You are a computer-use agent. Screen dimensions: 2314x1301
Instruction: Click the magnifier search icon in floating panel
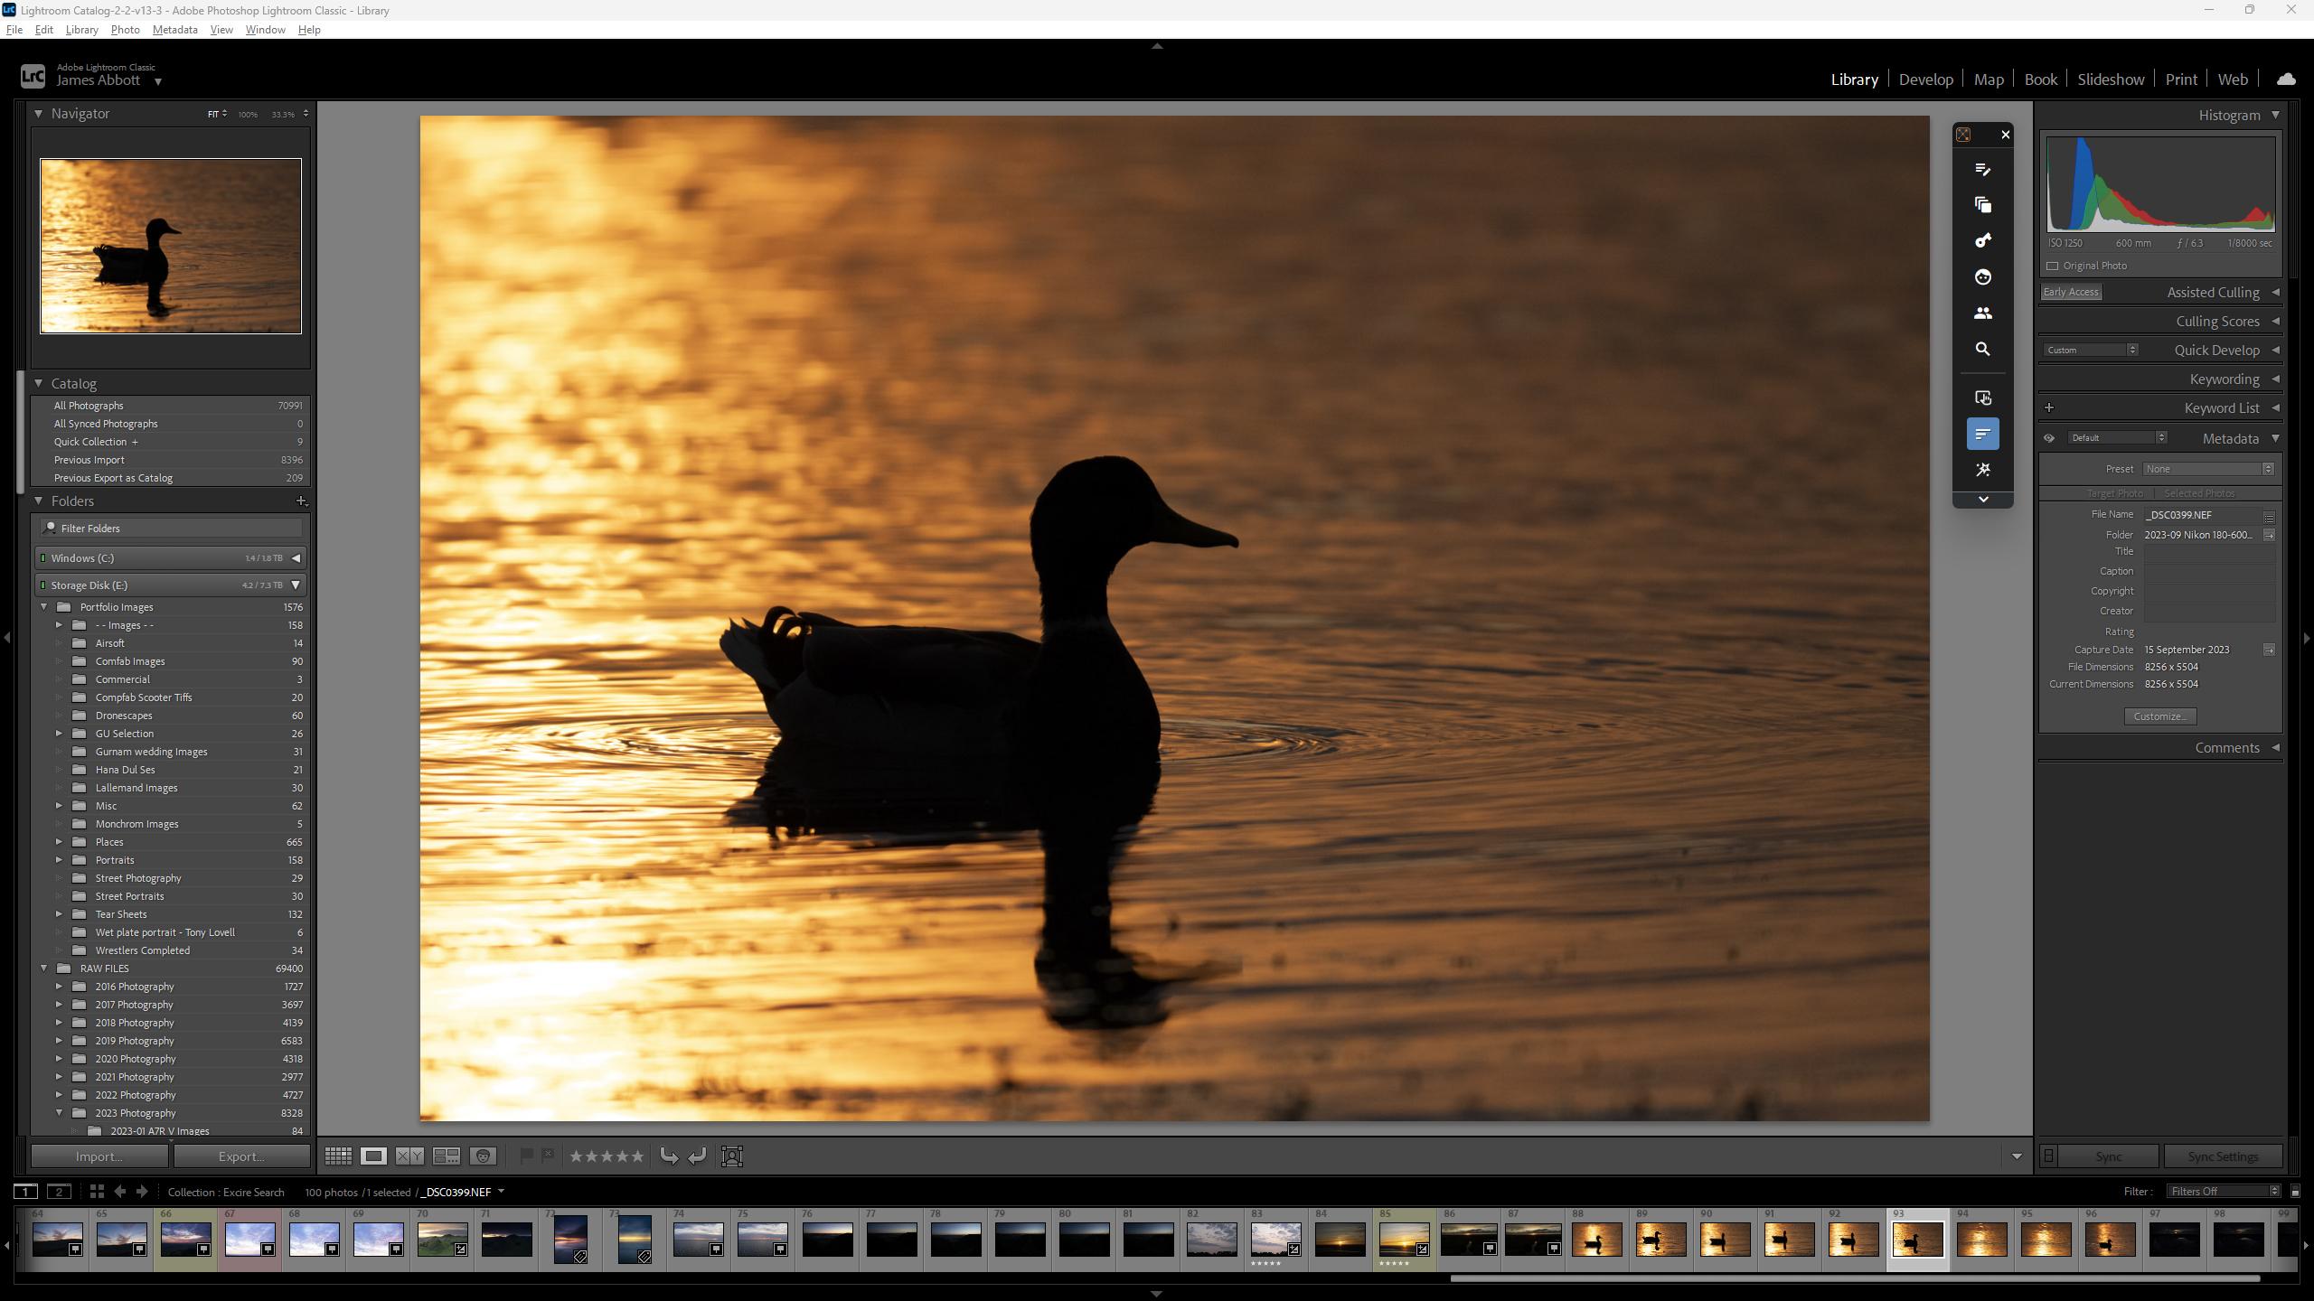[x=1982, y=349]
